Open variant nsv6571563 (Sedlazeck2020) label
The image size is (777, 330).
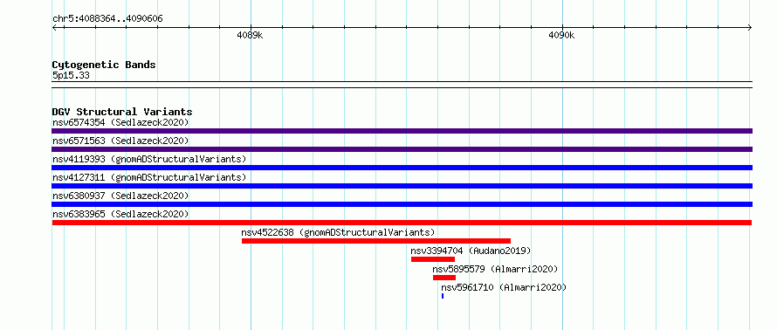coord(120,141)
